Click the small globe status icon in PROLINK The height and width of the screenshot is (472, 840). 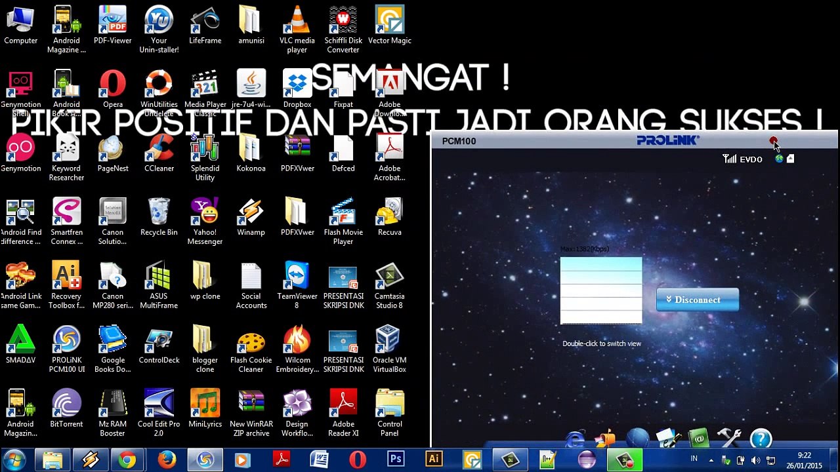tap(779, 159)
